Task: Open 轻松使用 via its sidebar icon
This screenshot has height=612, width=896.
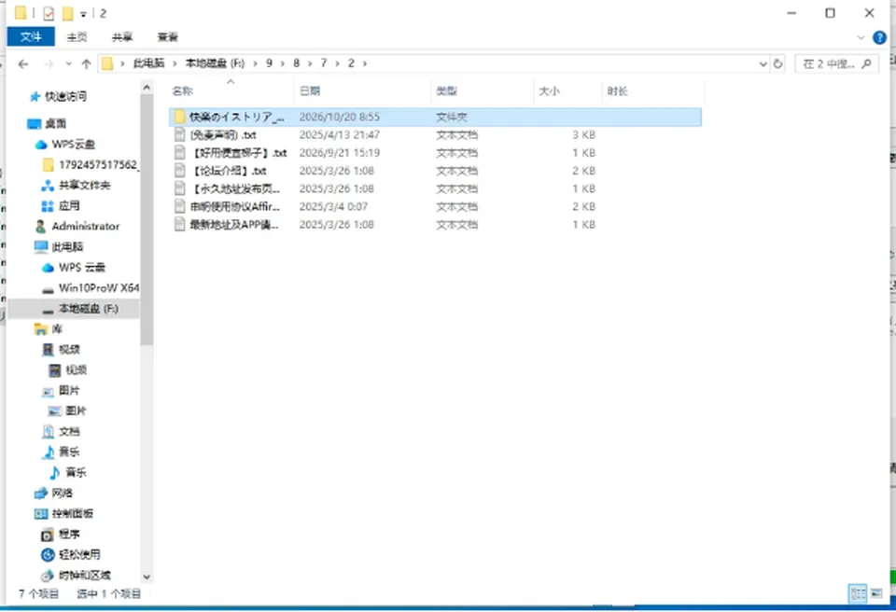Action: pyautogui.click(x=48, y=555)
